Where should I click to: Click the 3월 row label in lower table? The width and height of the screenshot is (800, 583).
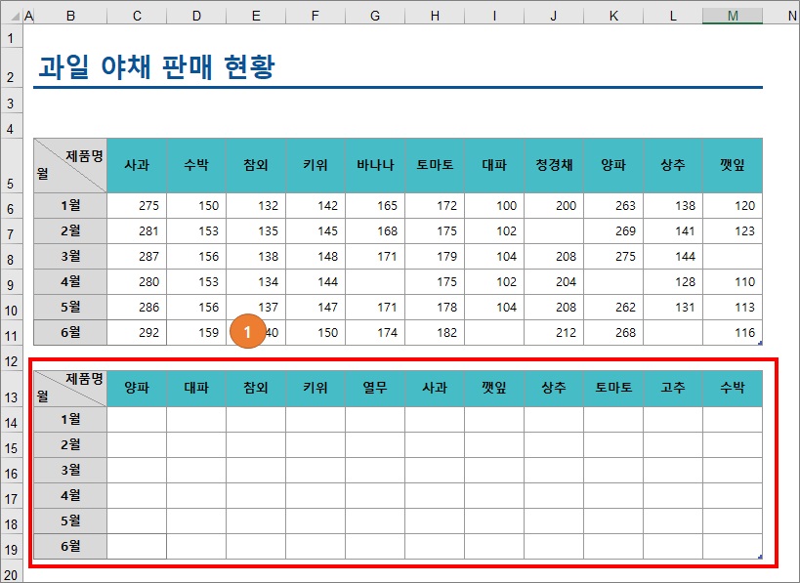click(70, 470)
